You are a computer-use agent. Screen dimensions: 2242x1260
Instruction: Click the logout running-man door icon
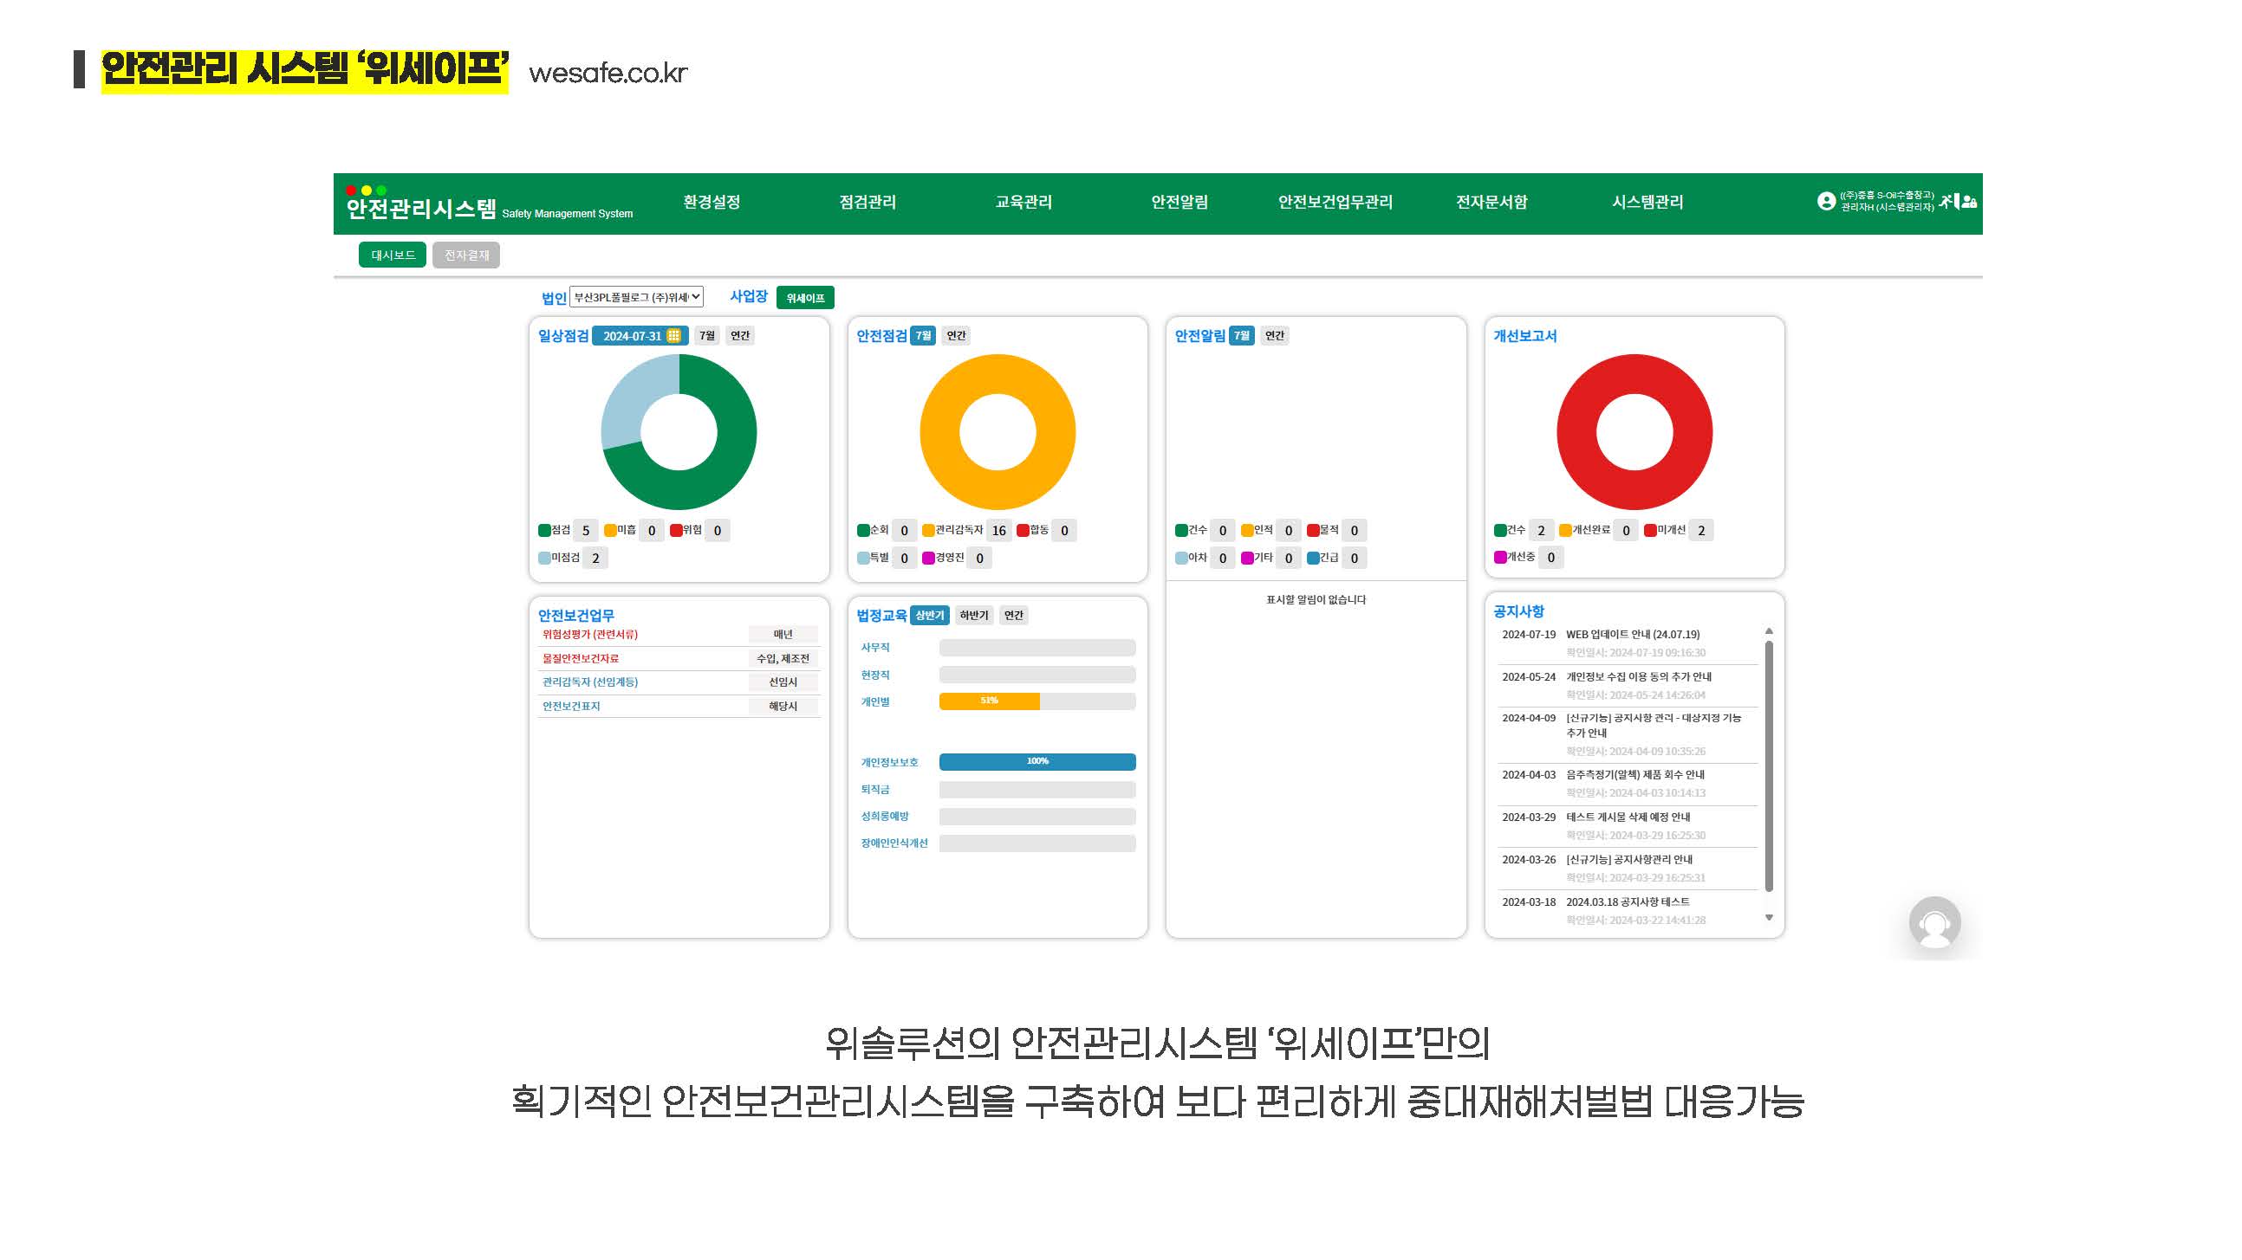1950,201
